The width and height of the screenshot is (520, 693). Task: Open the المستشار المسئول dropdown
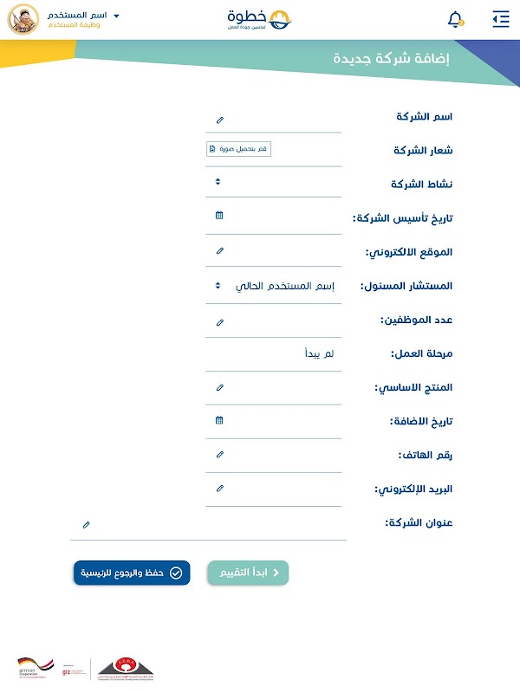(218, 285)
